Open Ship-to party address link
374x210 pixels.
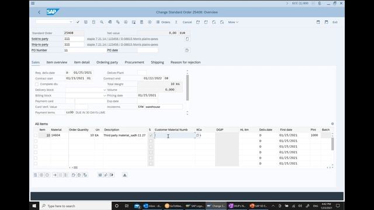[122, 44]
